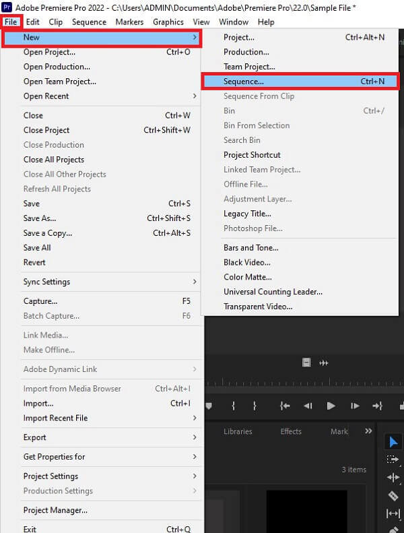
Task: Choose Capture...
Action: click(x=102, y=301)
